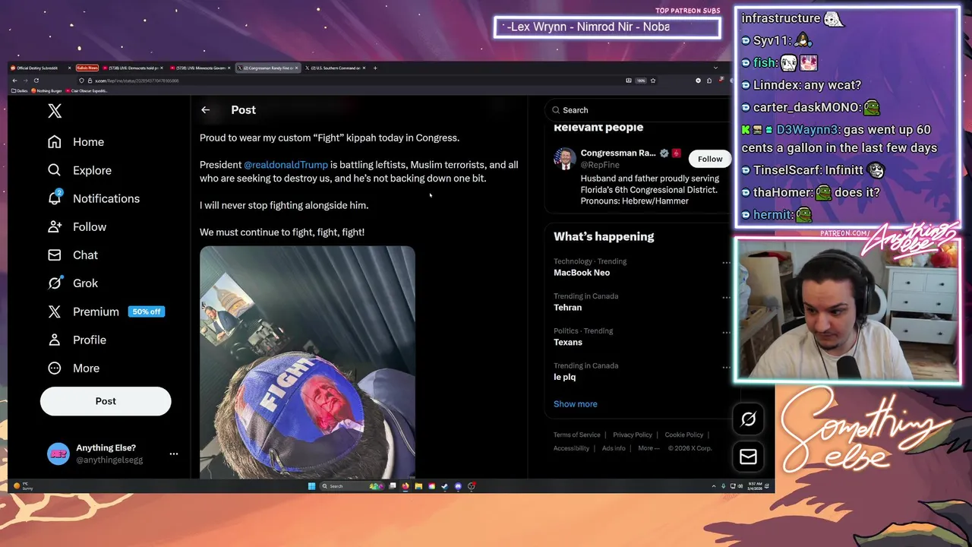Open the Fight kippah photo

point(308,362)
